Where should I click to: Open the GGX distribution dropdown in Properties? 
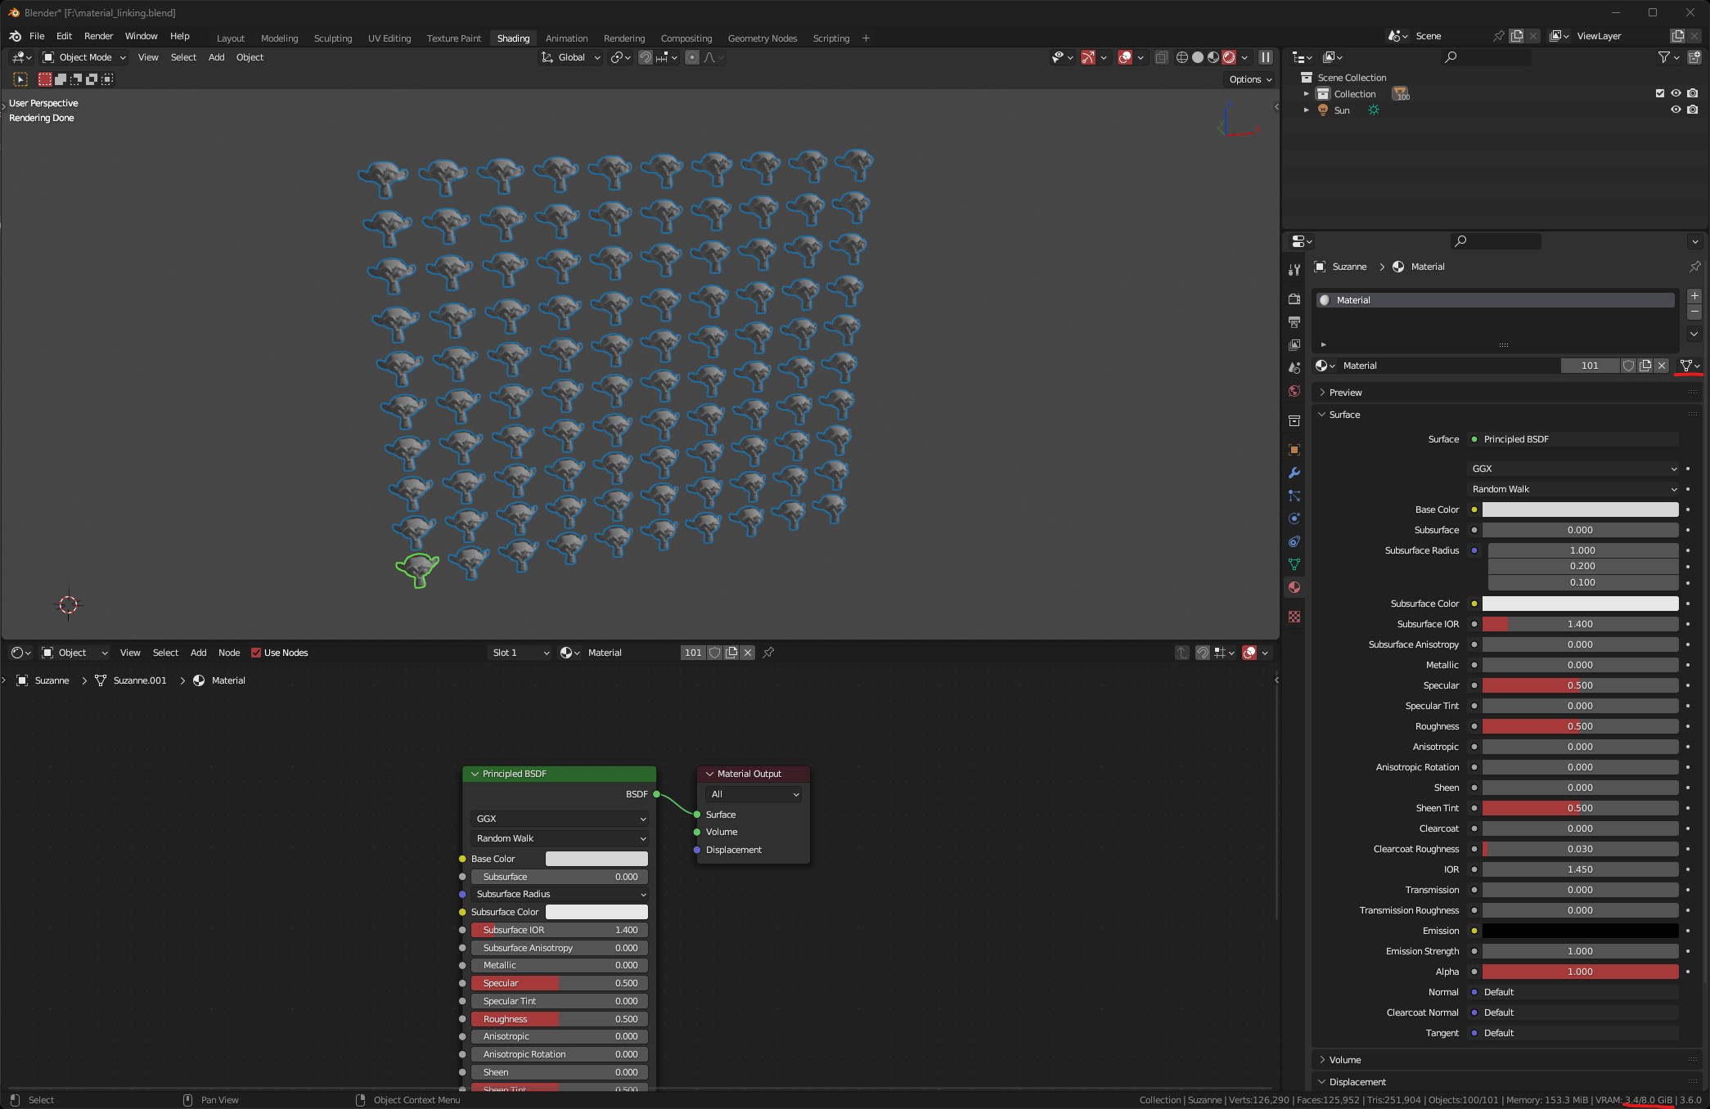click(x=1574, y=469)
